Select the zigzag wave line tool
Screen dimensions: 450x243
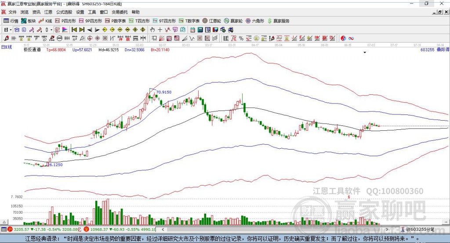(192, 38)
